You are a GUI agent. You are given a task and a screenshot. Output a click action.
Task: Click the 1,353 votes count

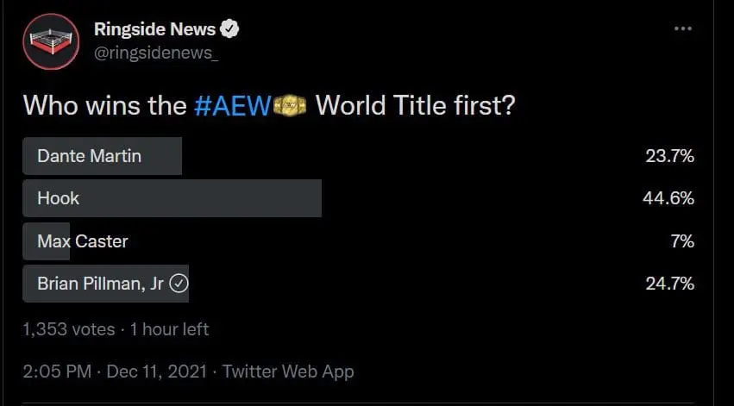point(69,329)
